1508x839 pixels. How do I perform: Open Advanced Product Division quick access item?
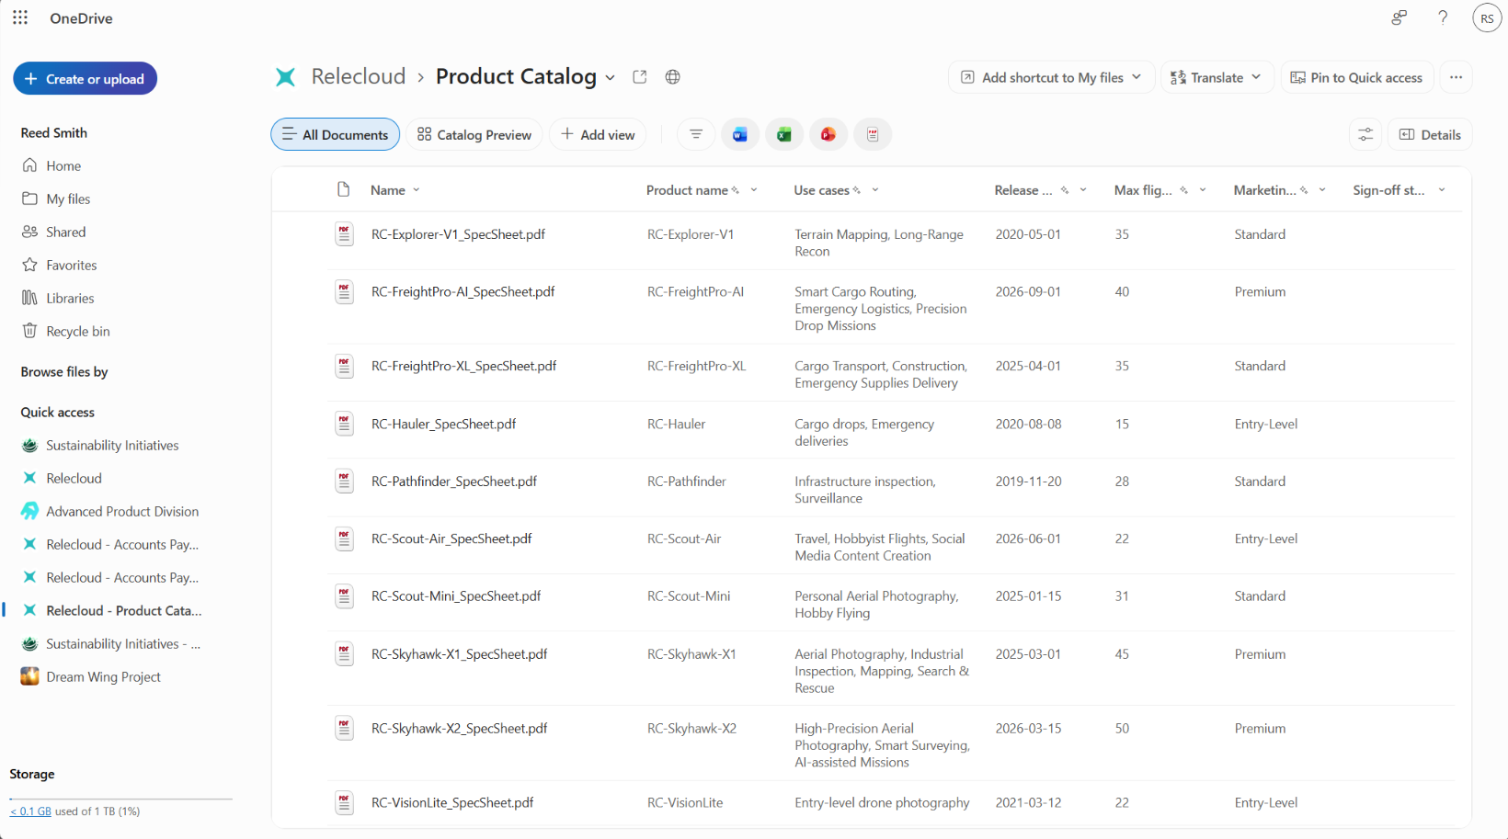pyautogui.click(x=122, y=512)
